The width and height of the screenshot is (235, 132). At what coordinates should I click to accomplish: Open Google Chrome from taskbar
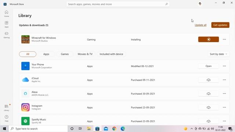[x=114, y=129]
